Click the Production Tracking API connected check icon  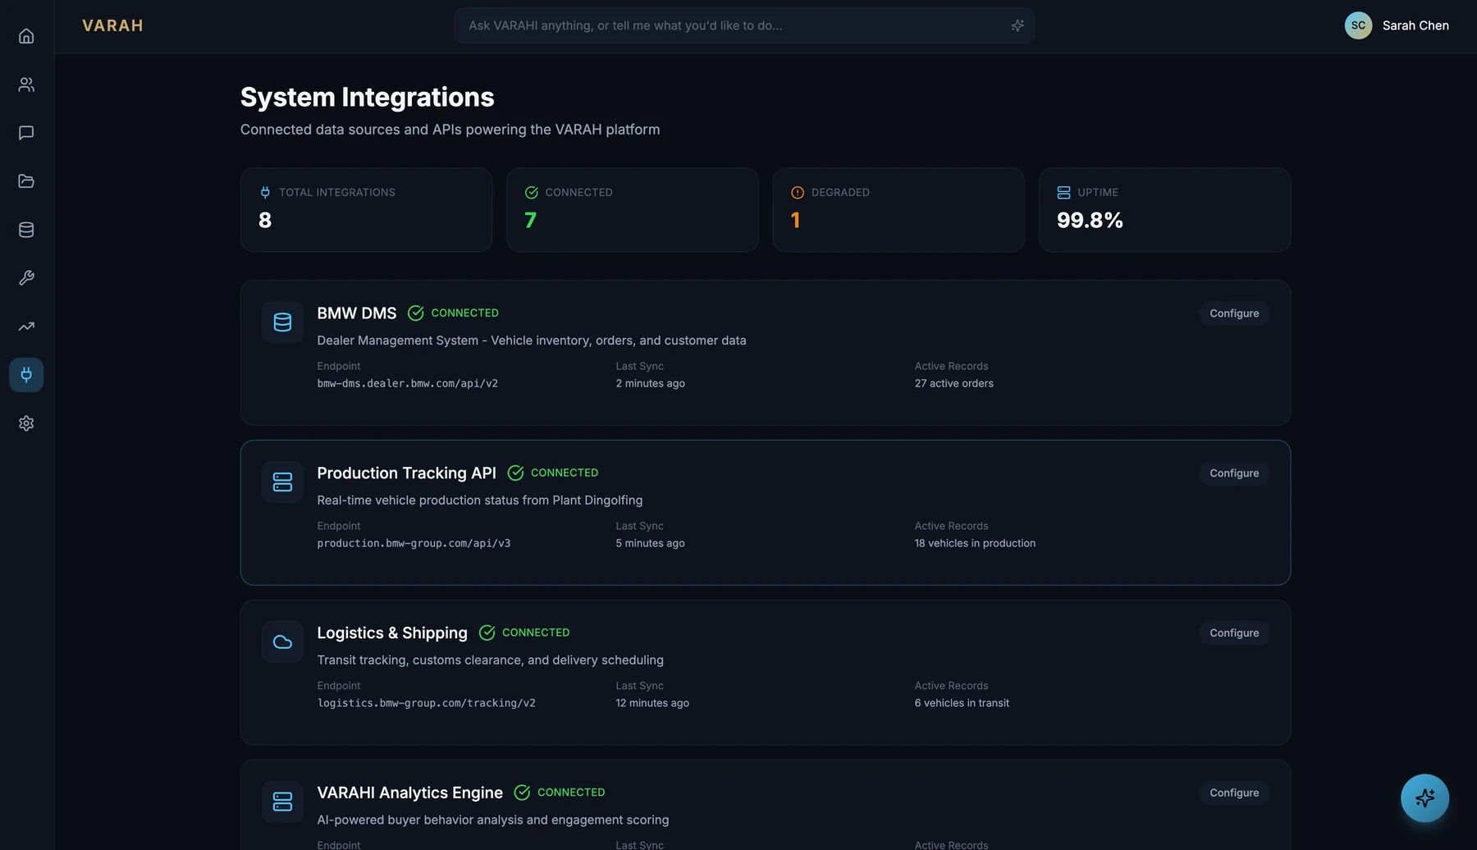click(x=515, y=473)
